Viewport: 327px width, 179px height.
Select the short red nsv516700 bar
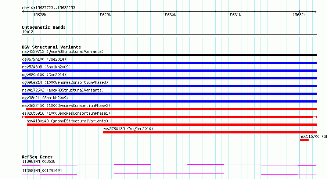point(304,140)
